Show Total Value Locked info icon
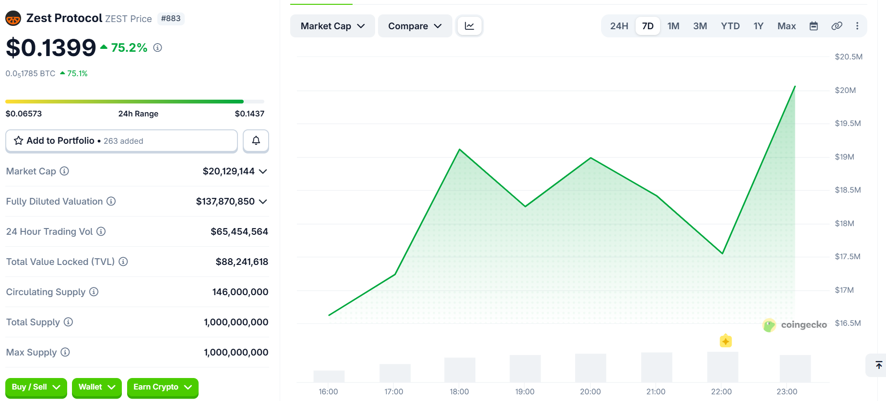 coord(123,262)
